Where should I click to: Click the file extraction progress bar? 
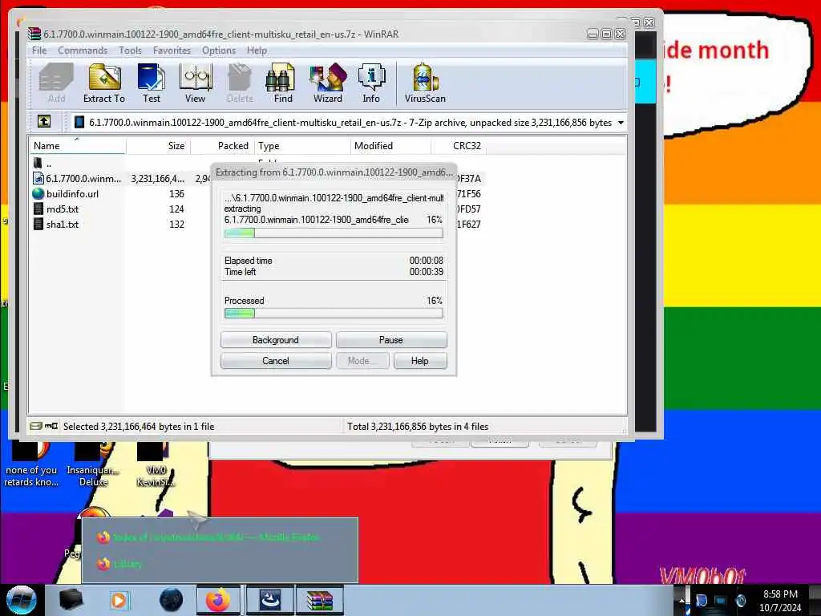(334, 233)
